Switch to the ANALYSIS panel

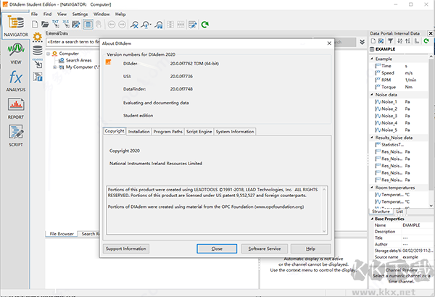(15, 80)
